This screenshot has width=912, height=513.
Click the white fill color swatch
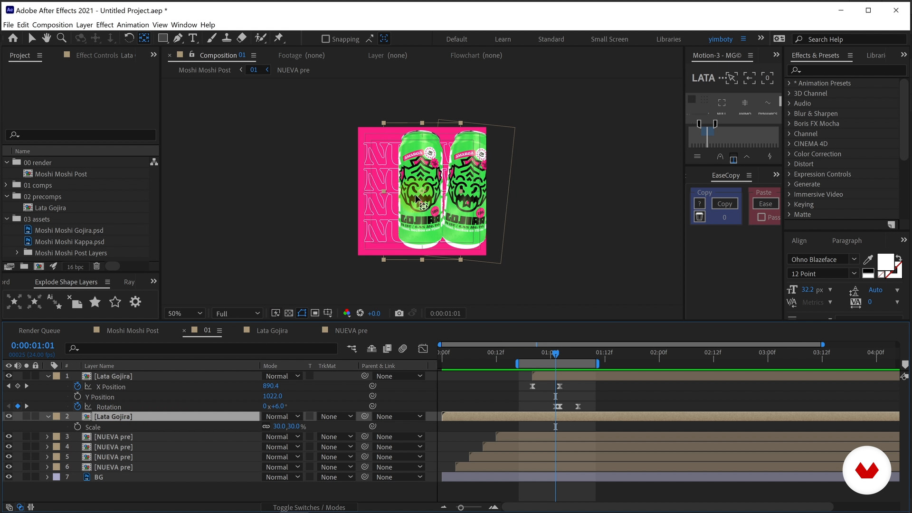885,262
